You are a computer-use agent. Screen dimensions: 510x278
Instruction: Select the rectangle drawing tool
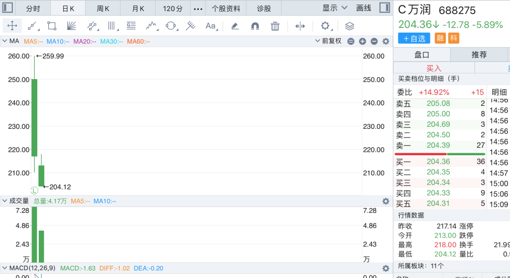pyautogui.click(x=52, y=25)
